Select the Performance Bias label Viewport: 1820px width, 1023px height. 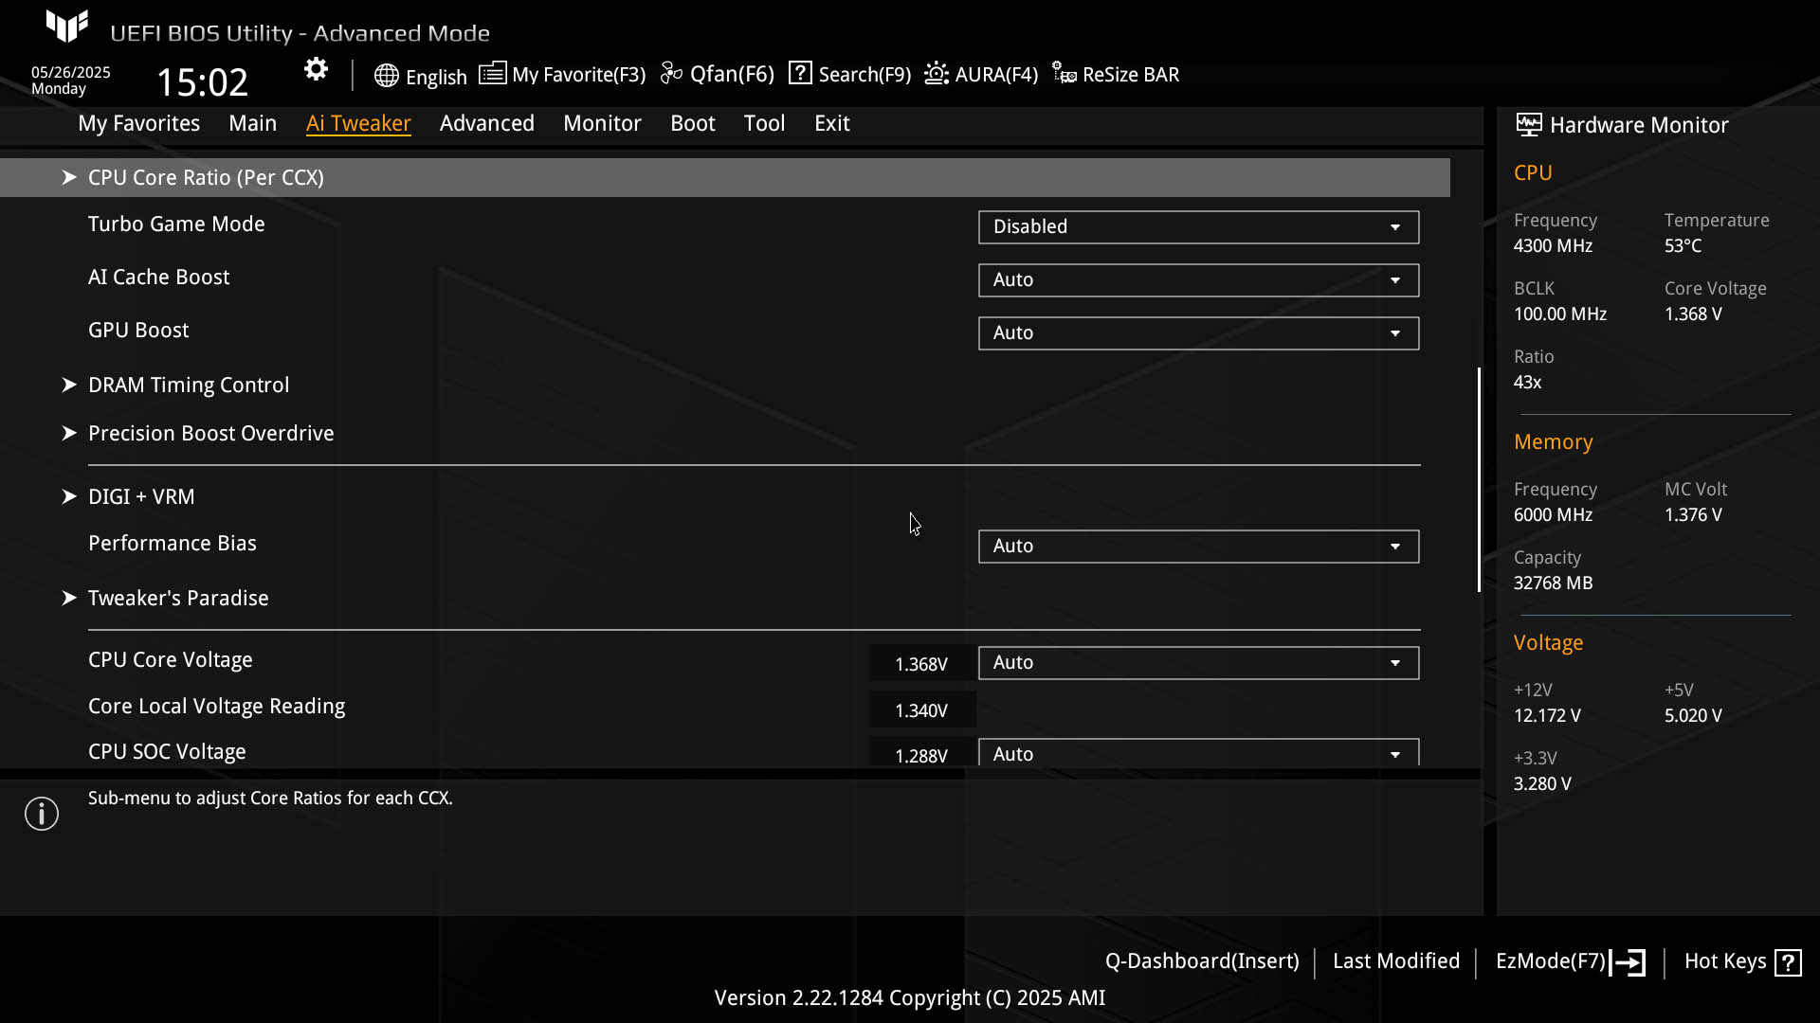click(x=172, y=544)
